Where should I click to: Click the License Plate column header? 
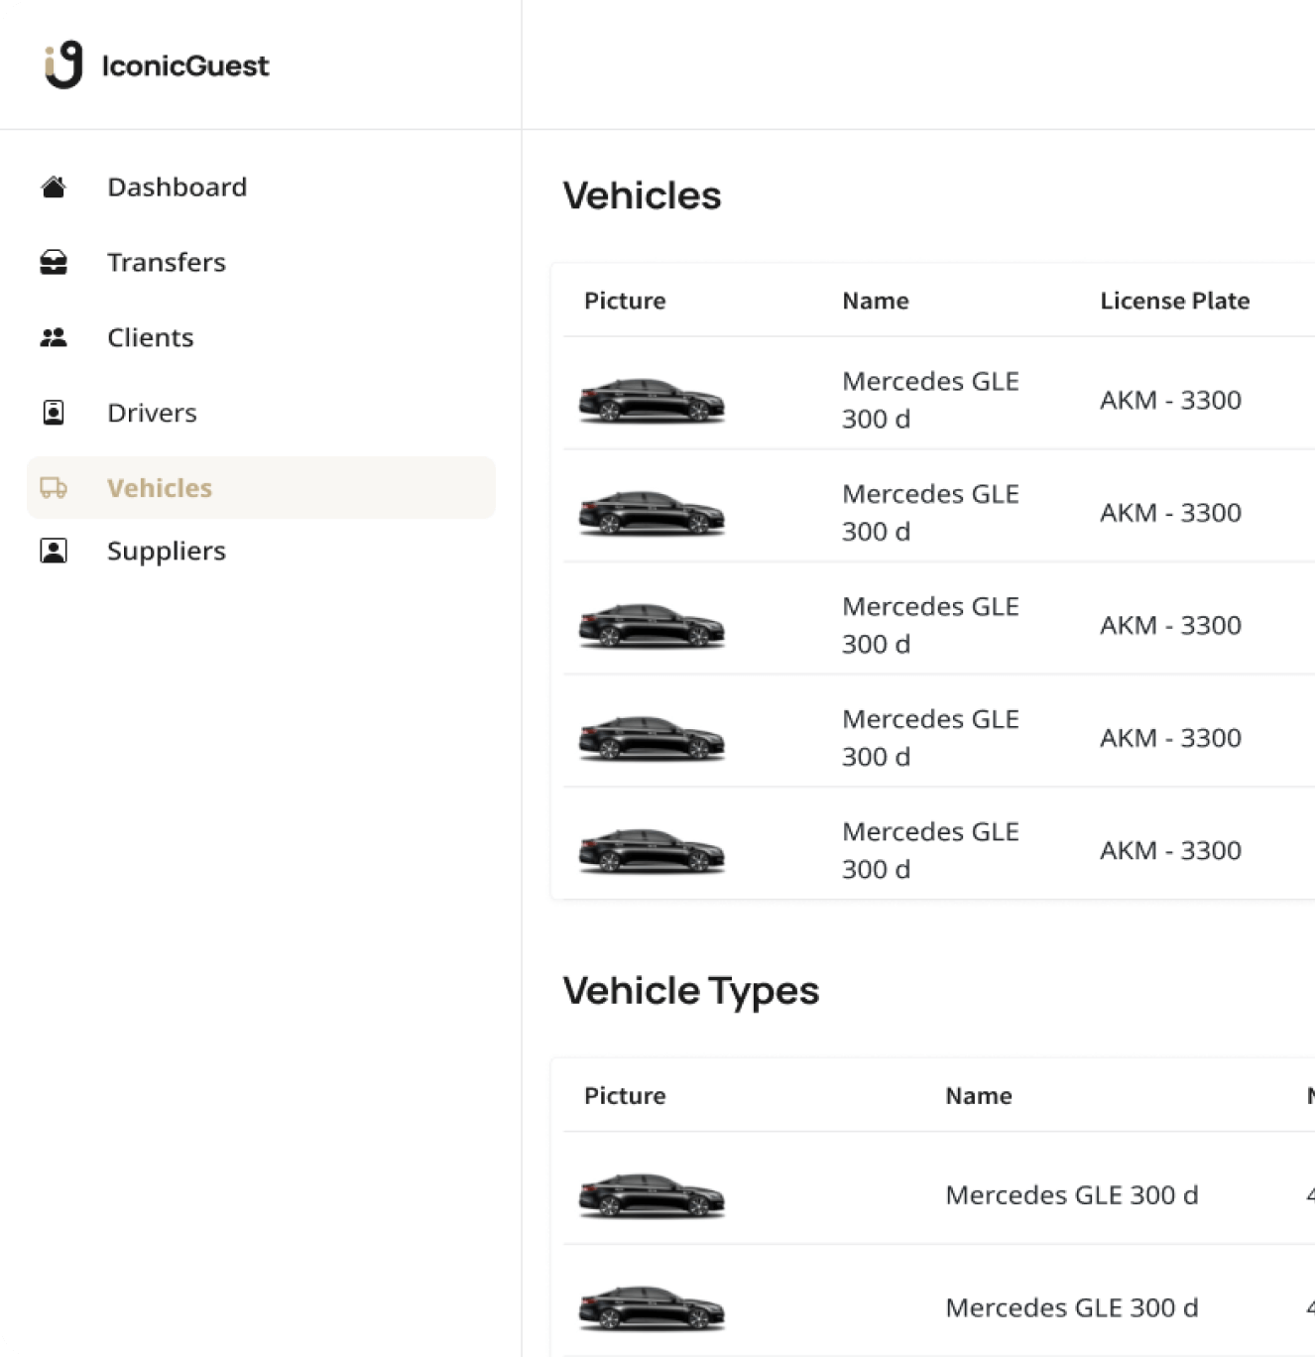[1174, 301]
